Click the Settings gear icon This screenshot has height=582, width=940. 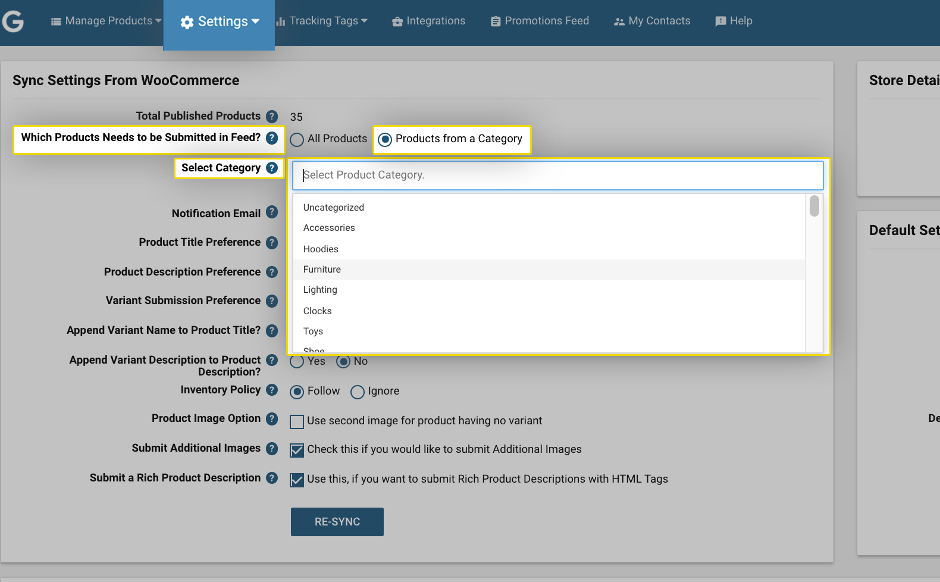point(187,22)
